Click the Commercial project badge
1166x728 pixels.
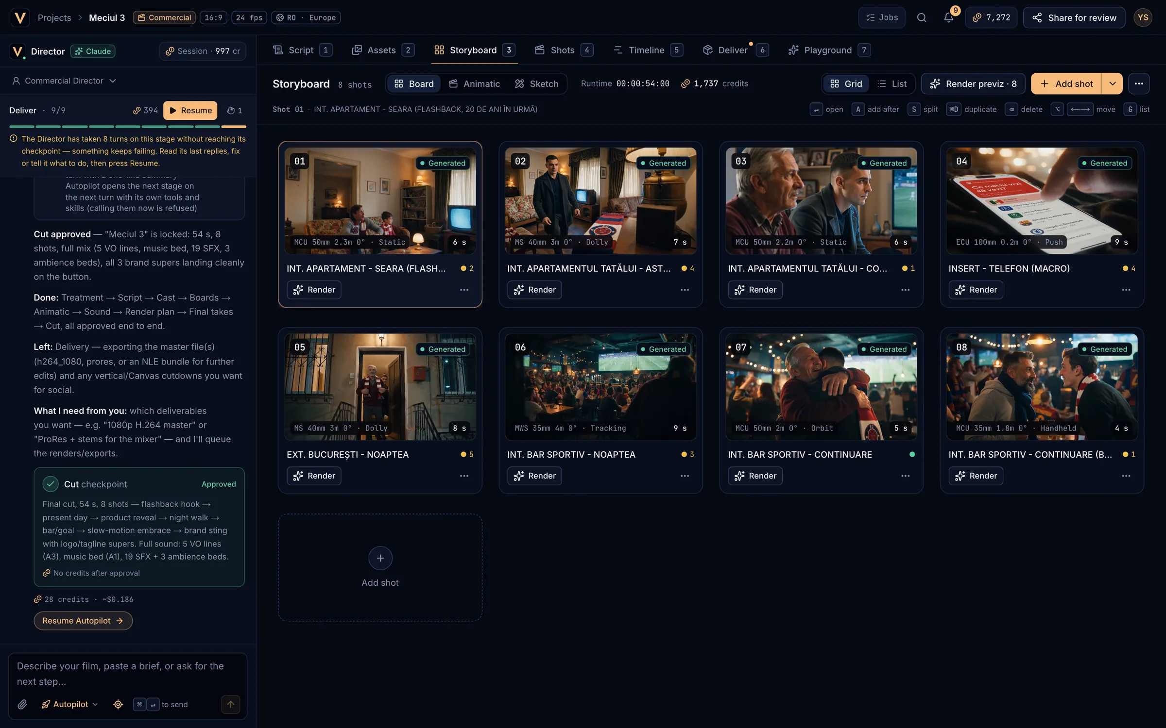[164, 17]
